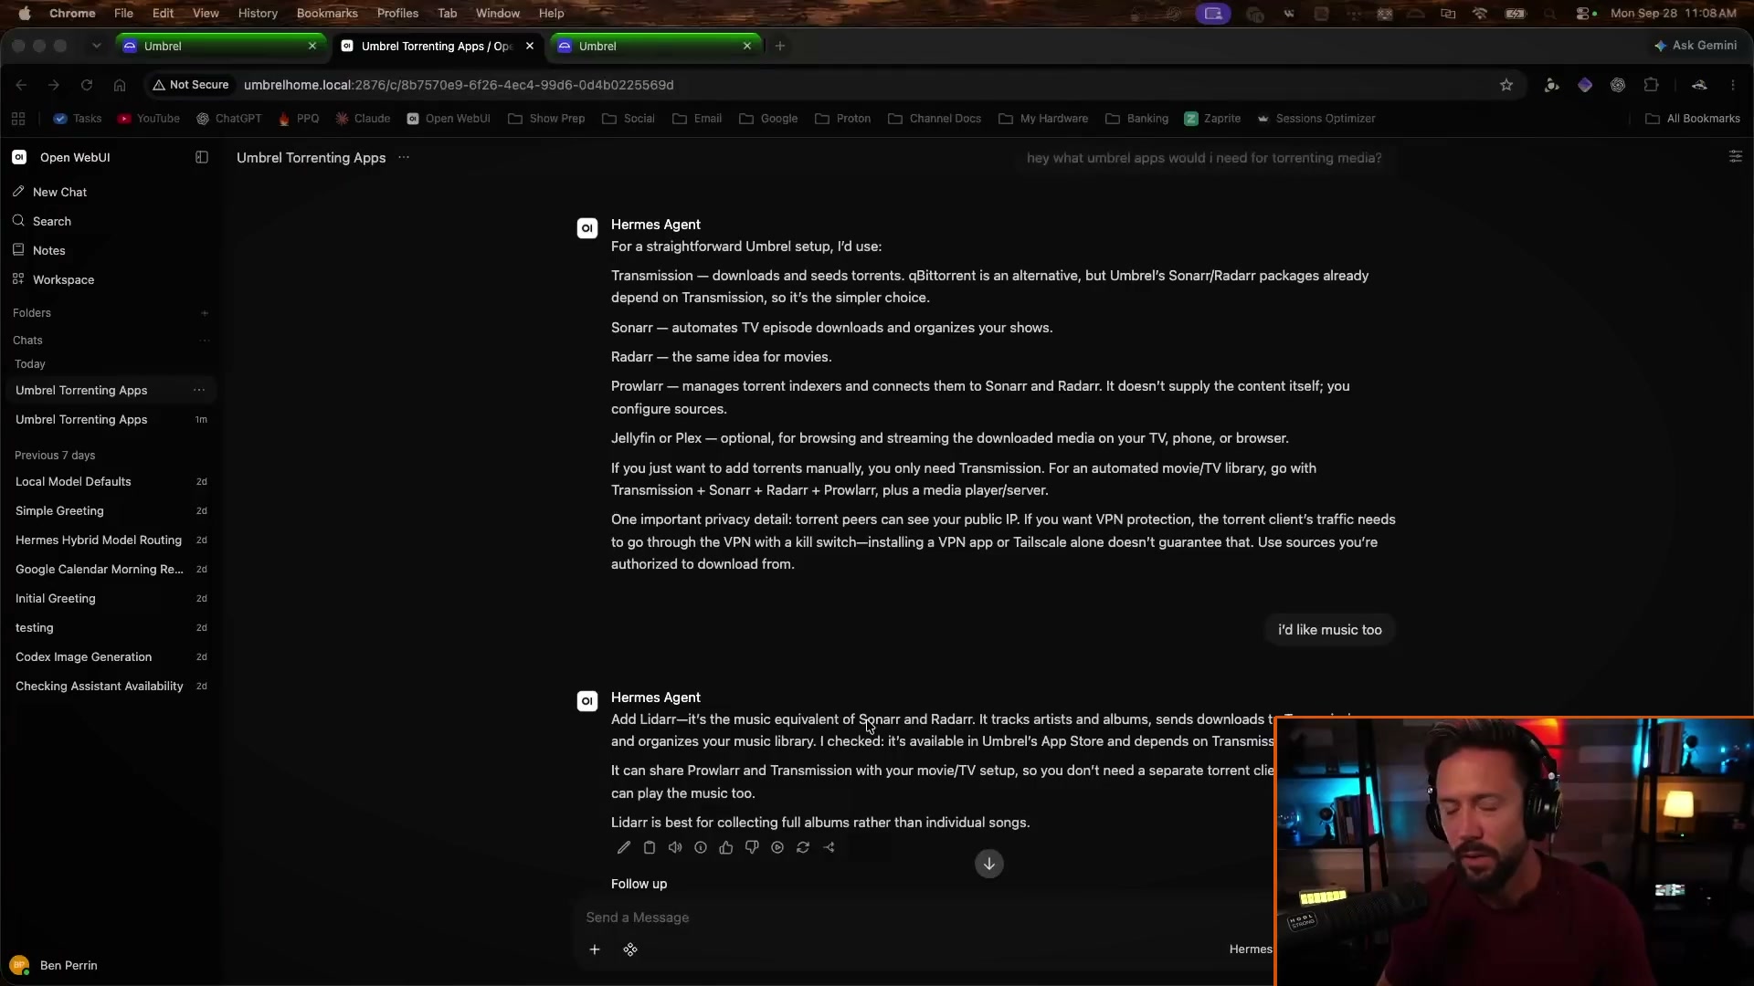This screenshot has width=1754, height=986.
Task: Open Wi-Fi status in menu bar
Action: (1480, 13)
